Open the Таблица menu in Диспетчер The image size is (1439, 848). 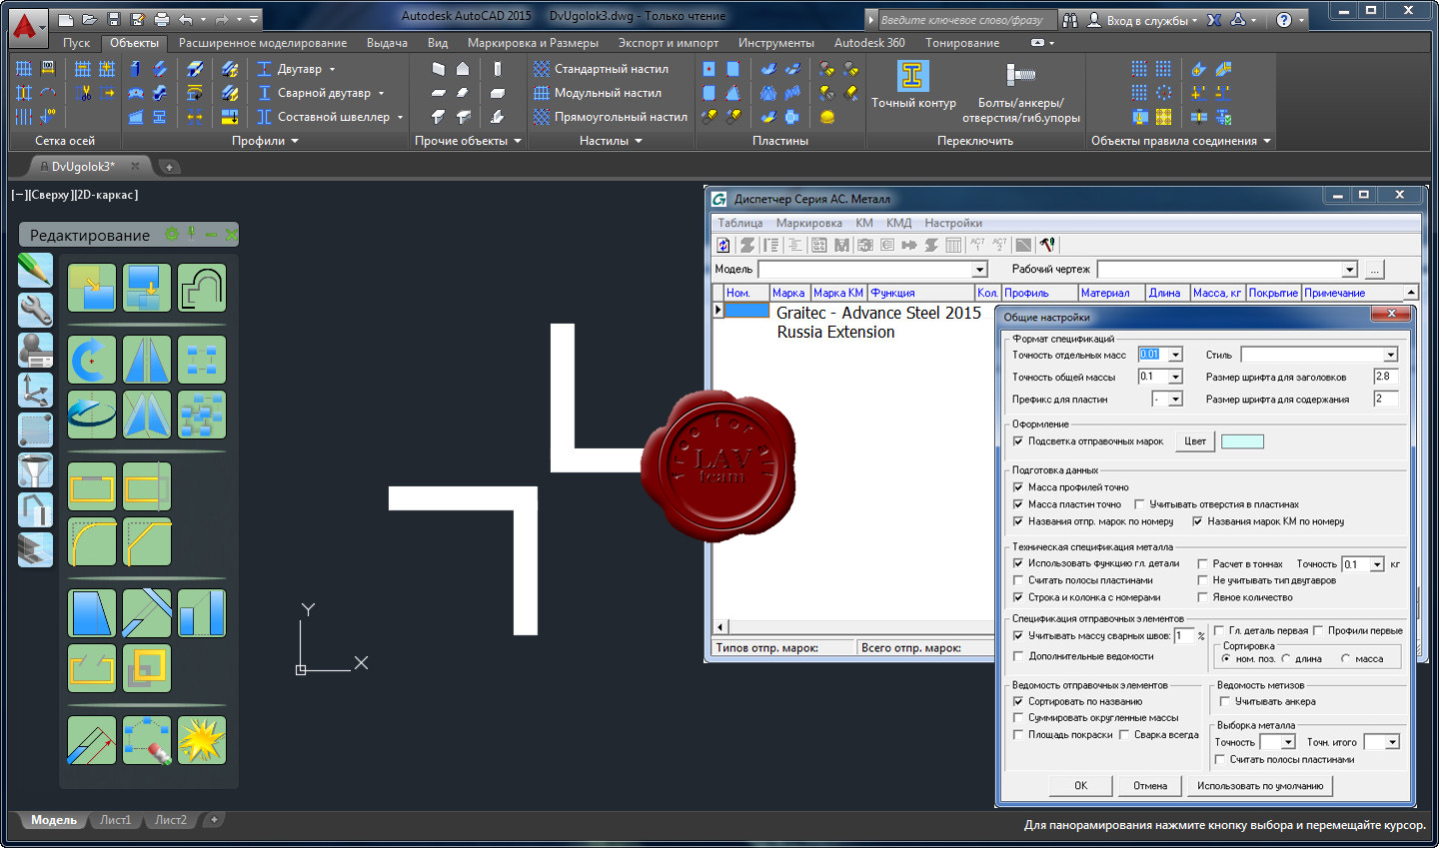coord(740,223)
